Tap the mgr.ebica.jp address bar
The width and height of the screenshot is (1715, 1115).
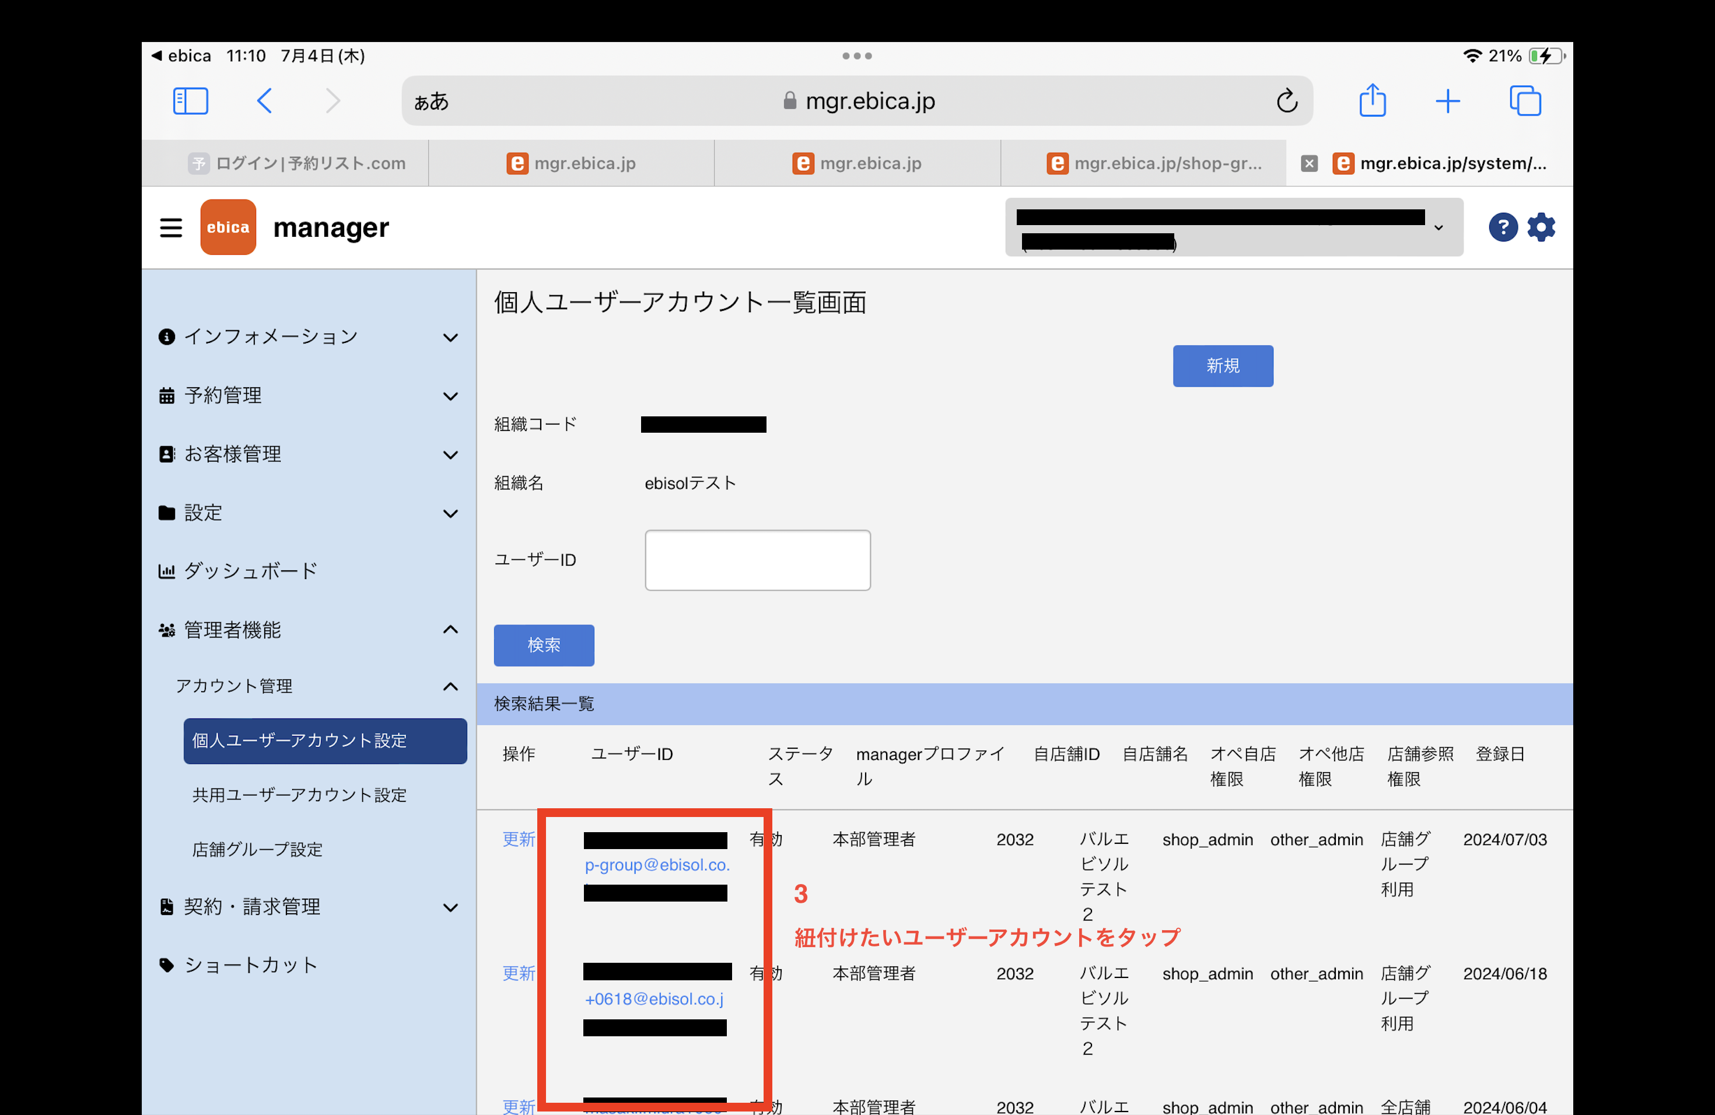(857, 101)
